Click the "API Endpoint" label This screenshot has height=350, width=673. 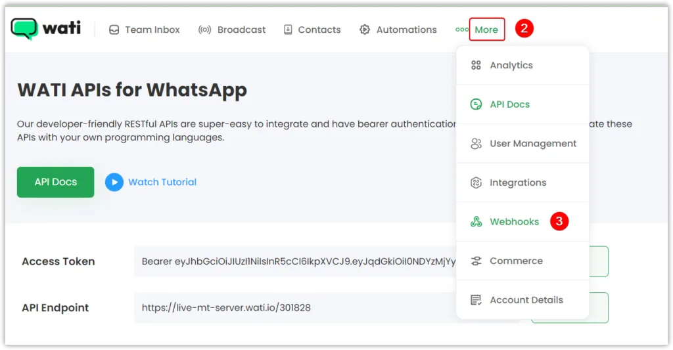tap(55, 307)
